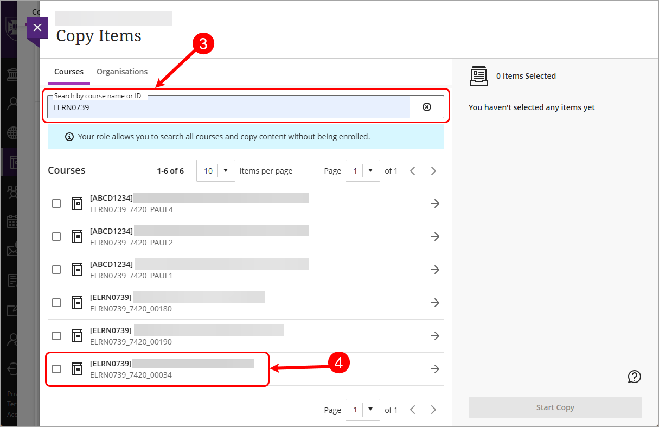Tick checkbox for ELRN0739_7420_PAUL2

[x=56, y=237]
